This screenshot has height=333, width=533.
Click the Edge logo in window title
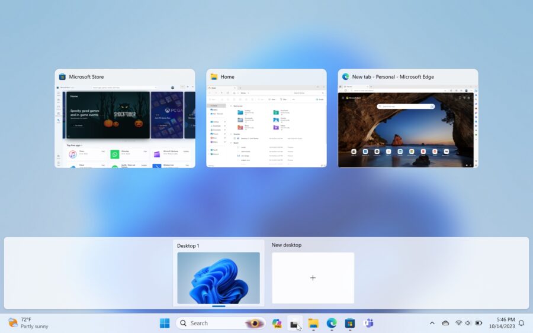[x=345, y=77]
